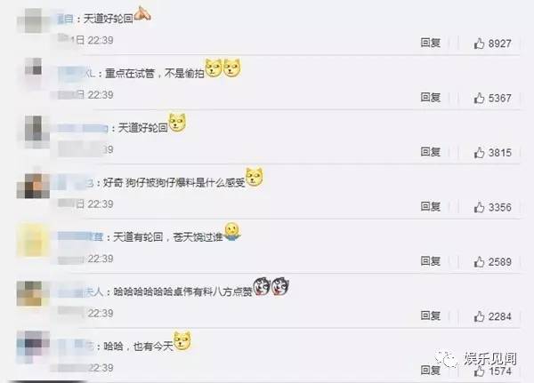Viewport: 534px width, 383px height.
Task: Click thumbs-up on the 5367-like comment
Action: [x=479, y=98]
